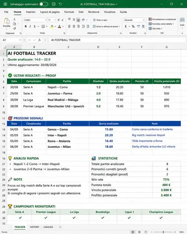Select the Format Painter brush icon

coord(14,28)
